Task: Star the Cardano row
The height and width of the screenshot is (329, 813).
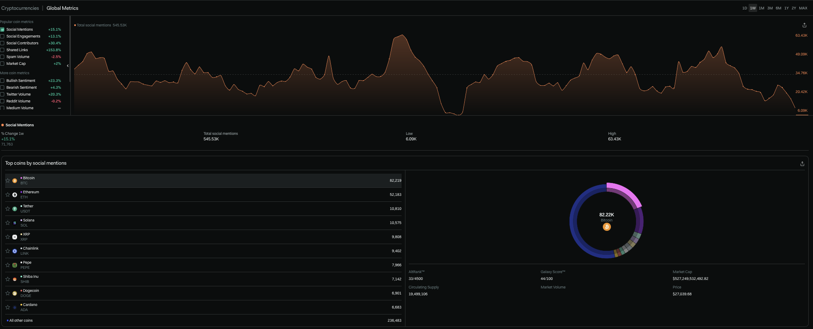Action: 8,307
